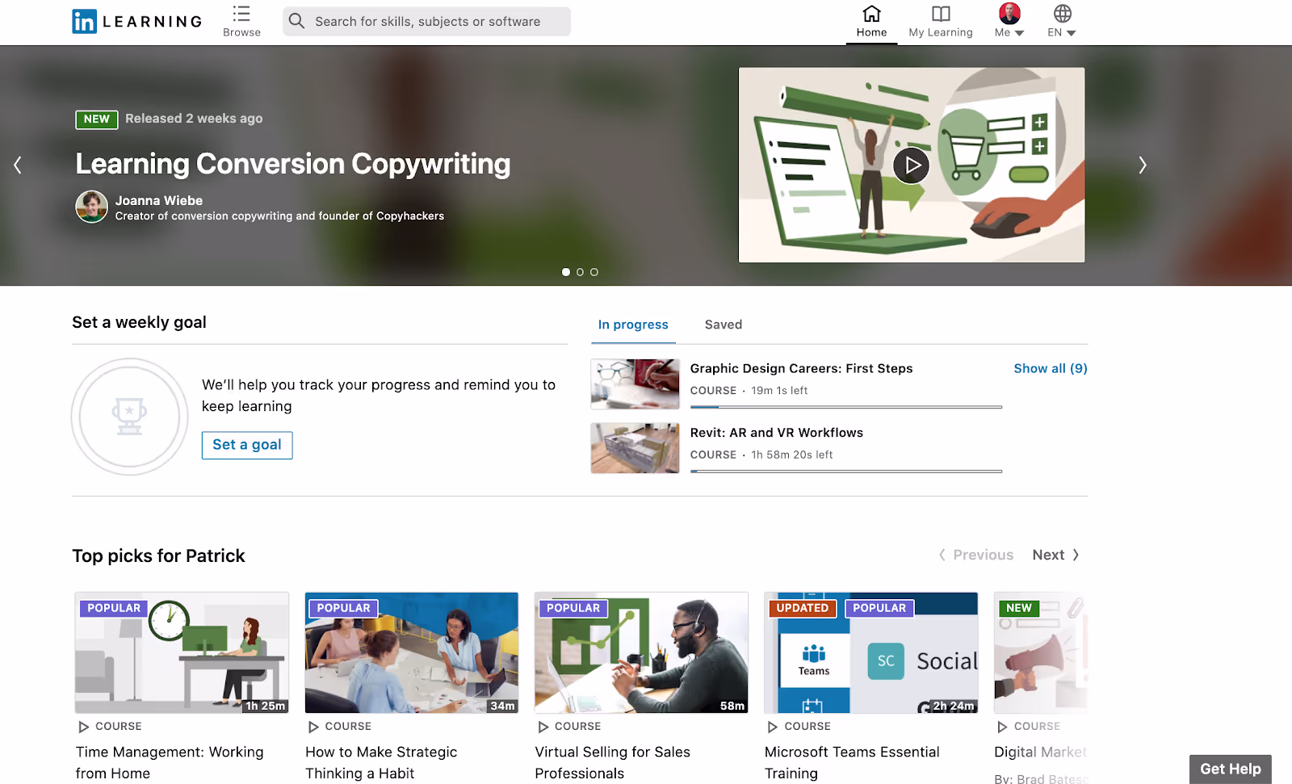This screenshot has width=1292, height=784.
Task: Click play icon beside Digital Marketing COURSE label
Action: [x=1002, y=727]
